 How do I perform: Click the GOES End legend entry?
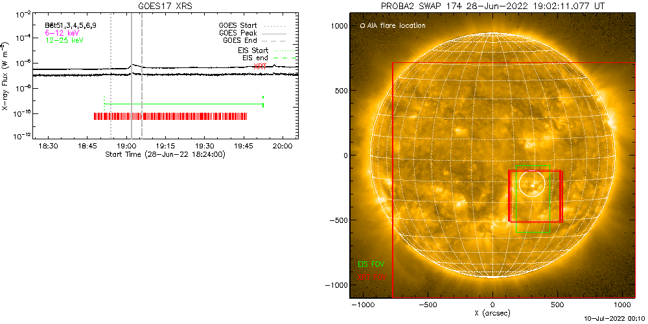[x=254, y=40]
